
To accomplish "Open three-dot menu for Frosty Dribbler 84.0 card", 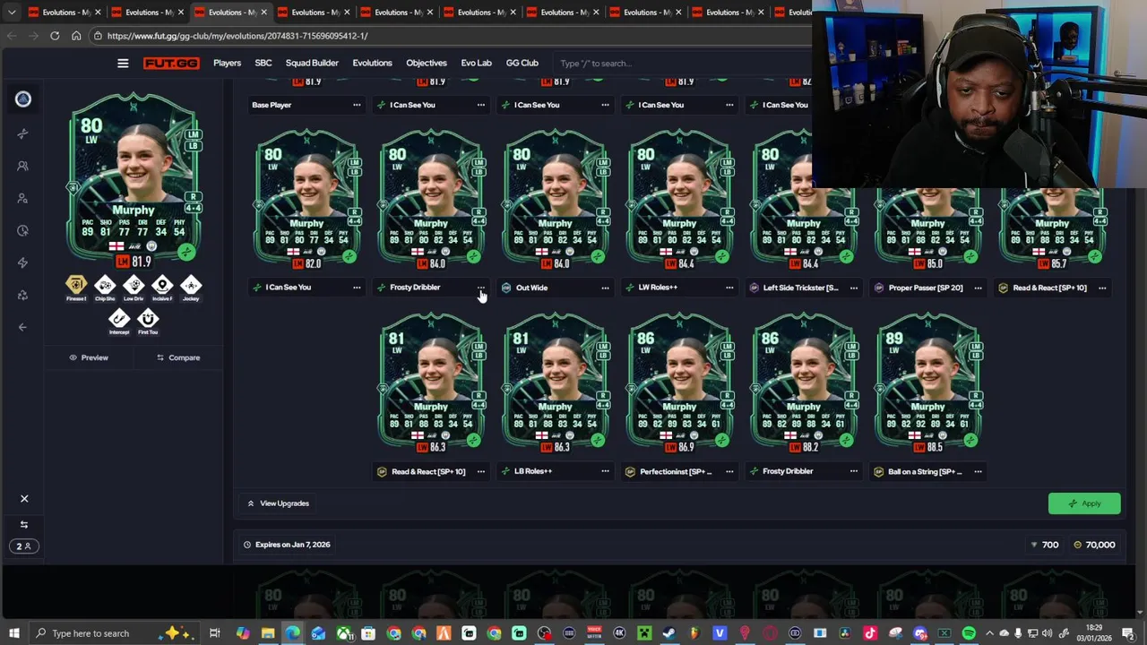I will pos(481,288).
